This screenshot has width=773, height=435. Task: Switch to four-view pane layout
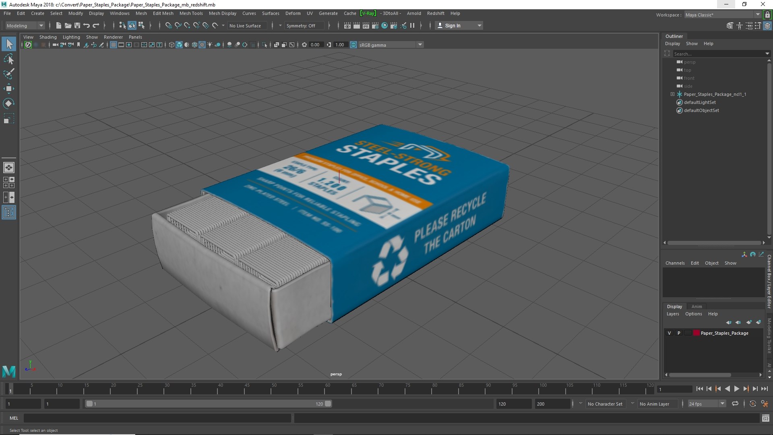(x=9, y=182)
